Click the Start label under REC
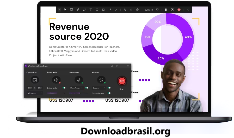The width and height of the screenshot is (234, 138). pos(122,89)
